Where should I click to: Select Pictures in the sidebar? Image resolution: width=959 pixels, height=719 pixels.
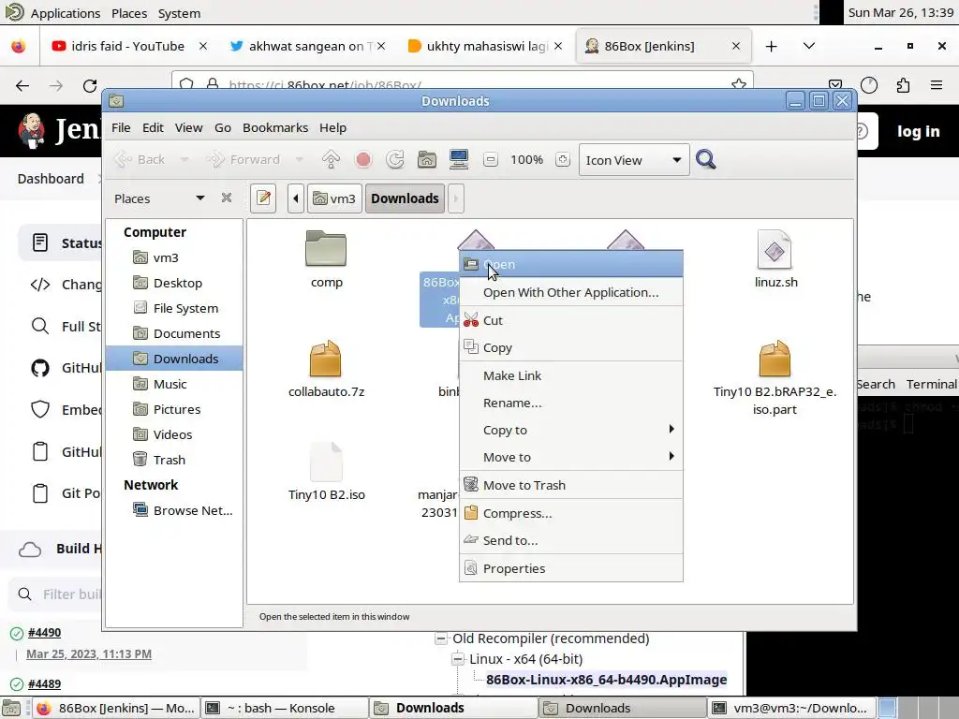[x=174, y=409]
